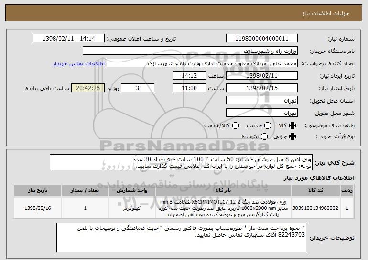Click the واحد شمارش column header
Screen dimensions: 368x260
pyautogui.click(x=132, y=191)
